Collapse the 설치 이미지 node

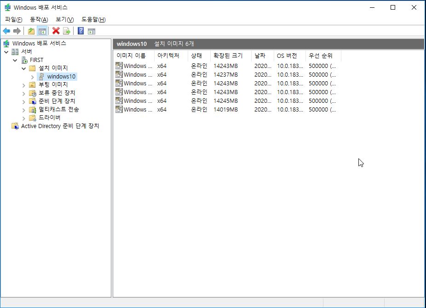[x=23, y=68]
